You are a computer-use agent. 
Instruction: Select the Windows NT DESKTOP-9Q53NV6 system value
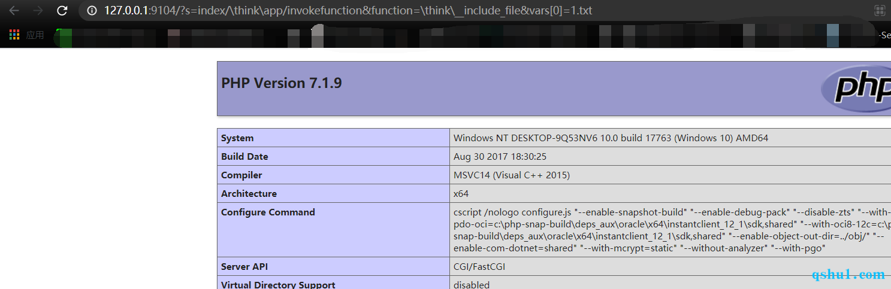pos(611,138)
